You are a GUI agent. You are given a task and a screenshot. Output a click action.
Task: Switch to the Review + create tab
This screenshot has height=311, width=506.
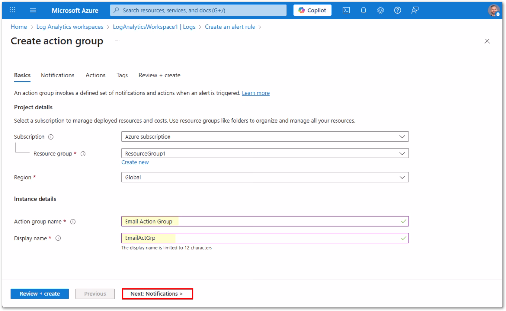[x=159, y=75]
